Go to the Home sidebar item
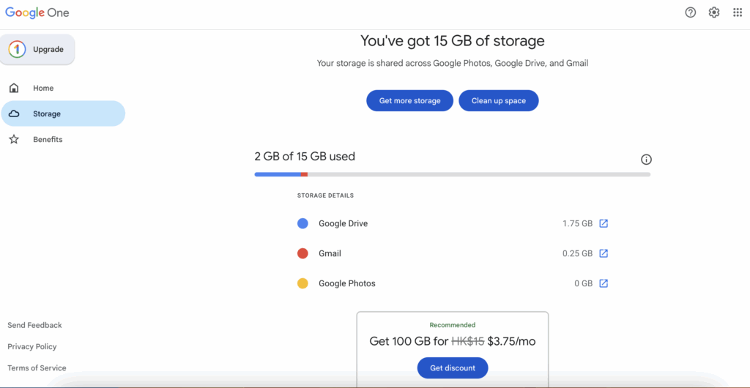The width and height of the screenshot is (750, 388). click(43, 88)
